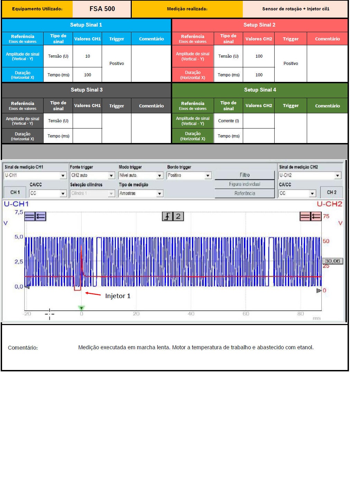
Task: Toggle the CH 1 channel button
Action: tap(15, 192)
